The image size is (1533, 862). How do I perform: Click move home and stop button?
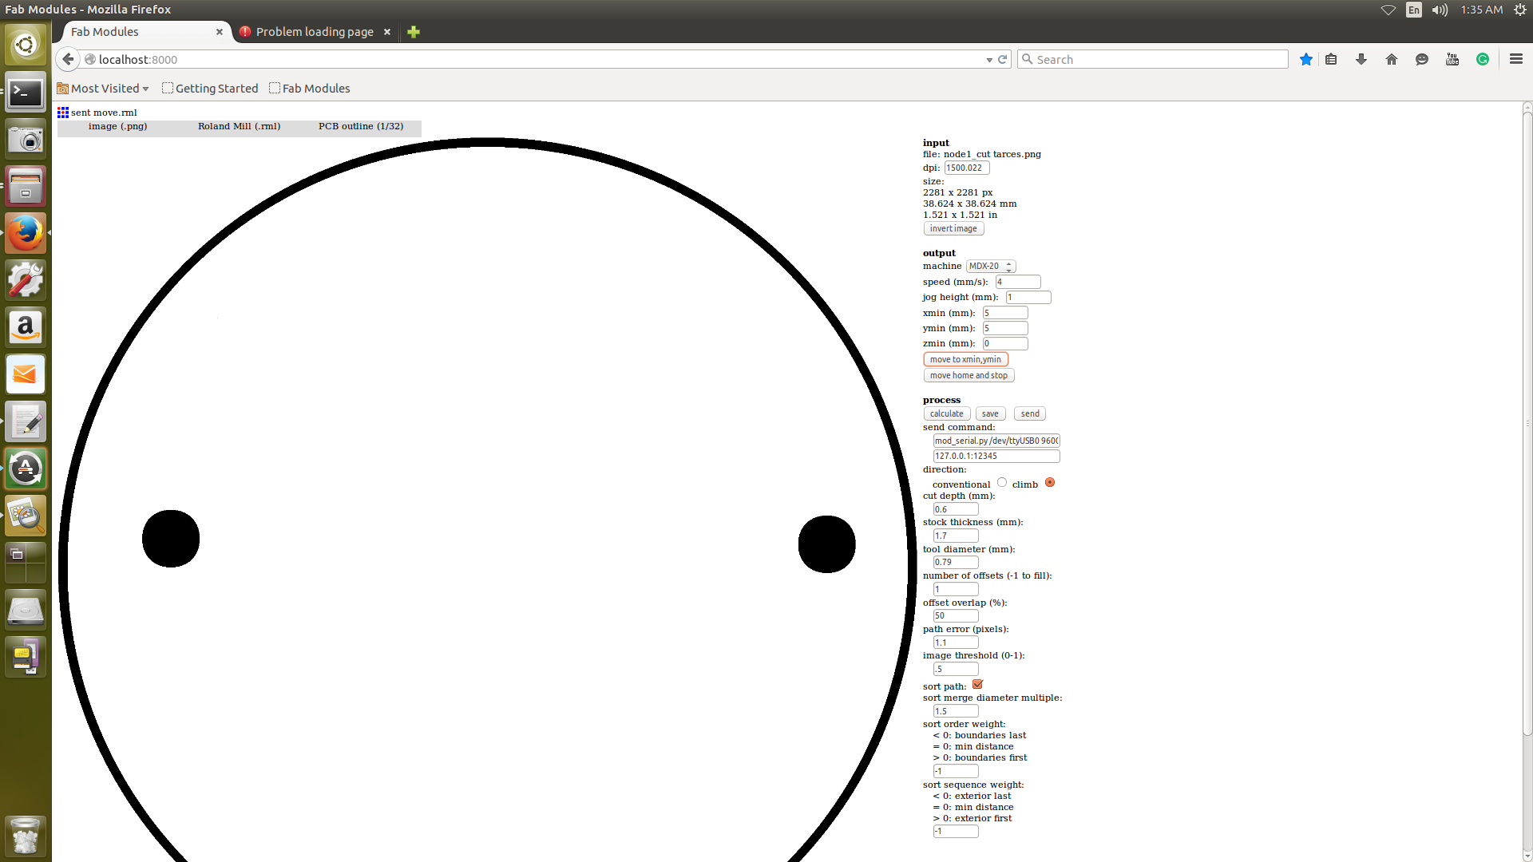[969, 374]
